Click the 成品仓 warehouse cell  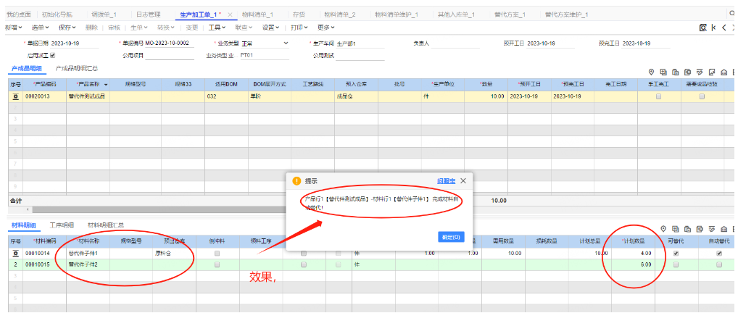click(356, 96)
